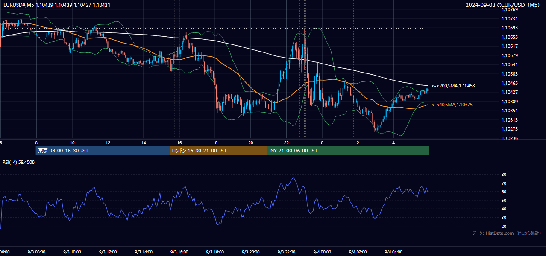Click hour mark 4 under the price chart
Screen dimensions: 546x256
point(393,143)
